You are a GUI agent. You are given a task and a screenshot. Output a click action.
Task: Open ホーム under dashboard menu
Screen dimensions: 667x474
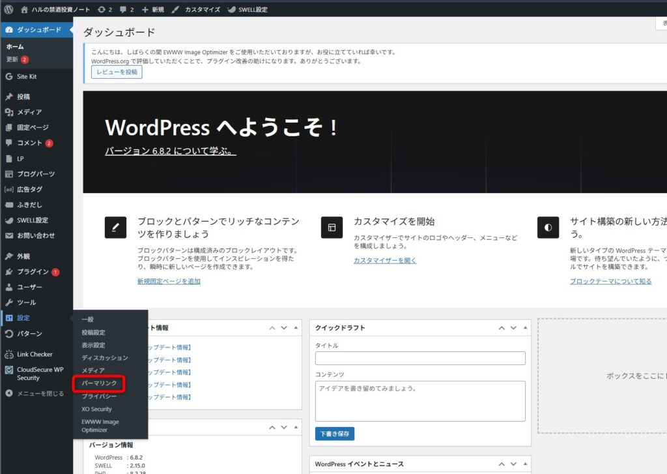pos(15,46)
